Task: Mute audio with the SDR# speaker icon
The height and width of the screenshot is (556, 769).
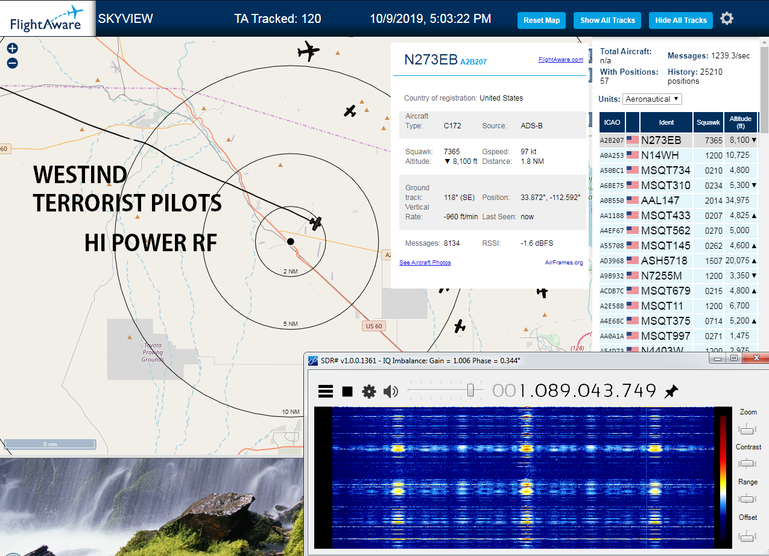Action: pyautogui.click(x=391, y=392)
